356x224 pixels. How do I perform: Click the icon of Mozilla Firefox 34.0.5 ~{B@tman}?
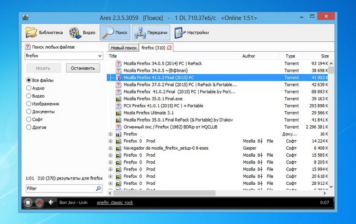coord(118,70)
